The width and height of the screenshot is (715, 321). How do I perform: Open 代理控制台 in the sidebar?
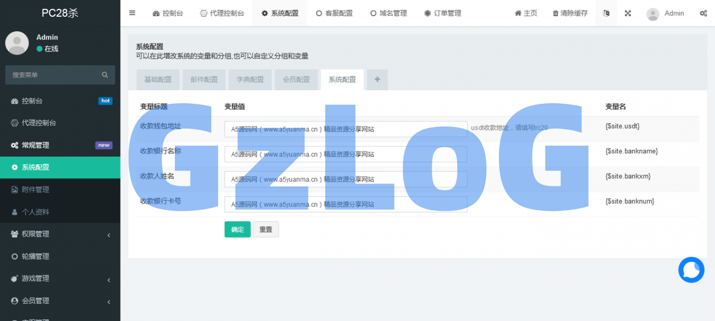click(60, 123)
